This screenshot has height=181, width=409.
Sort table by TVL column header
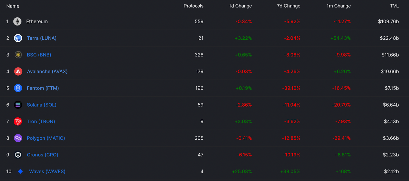pyautogui.click(x=394, y=6)
